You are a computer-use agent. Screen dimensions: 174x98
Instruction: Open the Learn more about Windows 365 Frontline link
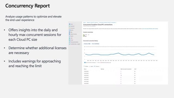[x=150, y=29]
